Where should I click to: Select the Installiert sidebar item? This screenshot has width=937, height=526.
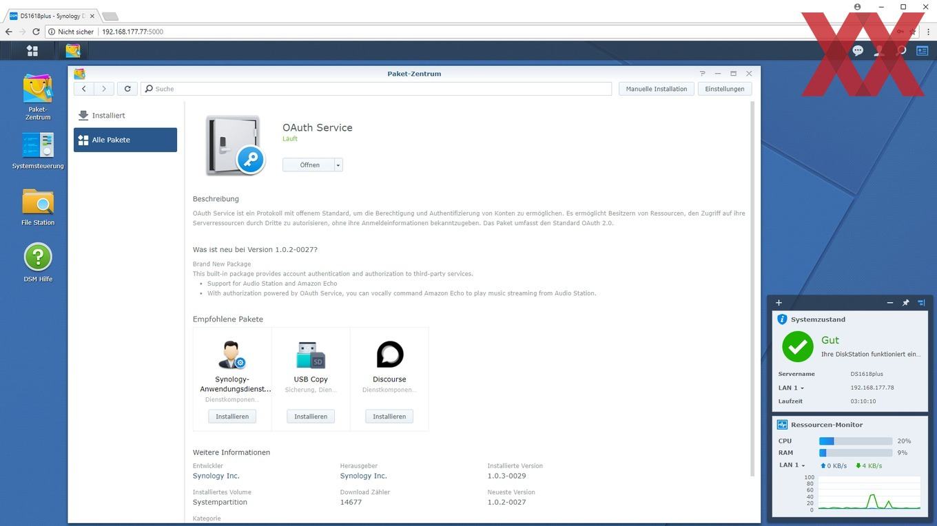(x=125, y=116)
